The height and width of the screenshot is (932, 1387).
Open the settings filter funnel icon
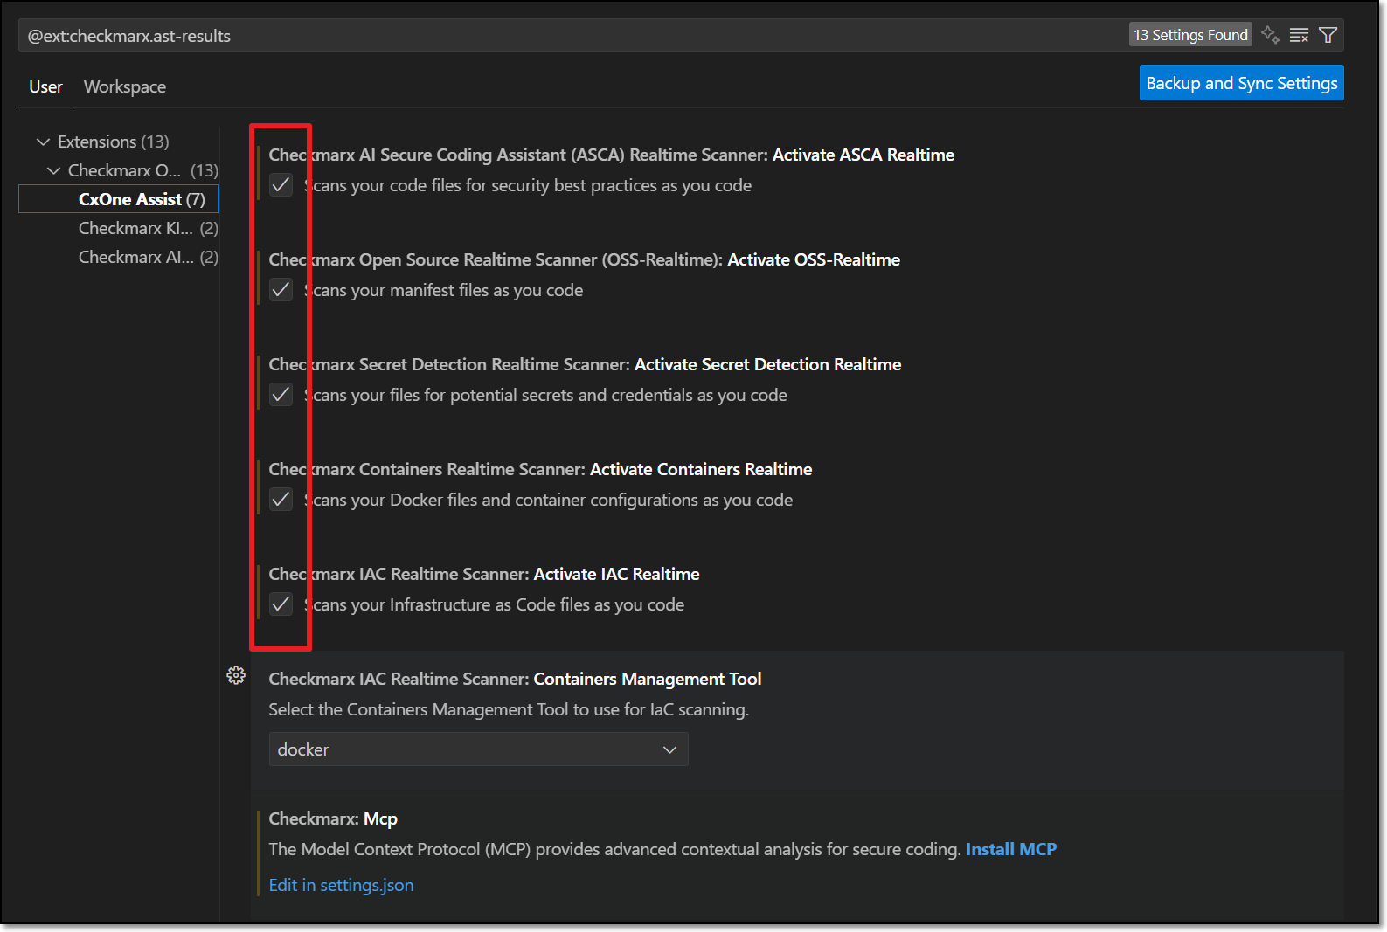click(x=1328, y=35)
